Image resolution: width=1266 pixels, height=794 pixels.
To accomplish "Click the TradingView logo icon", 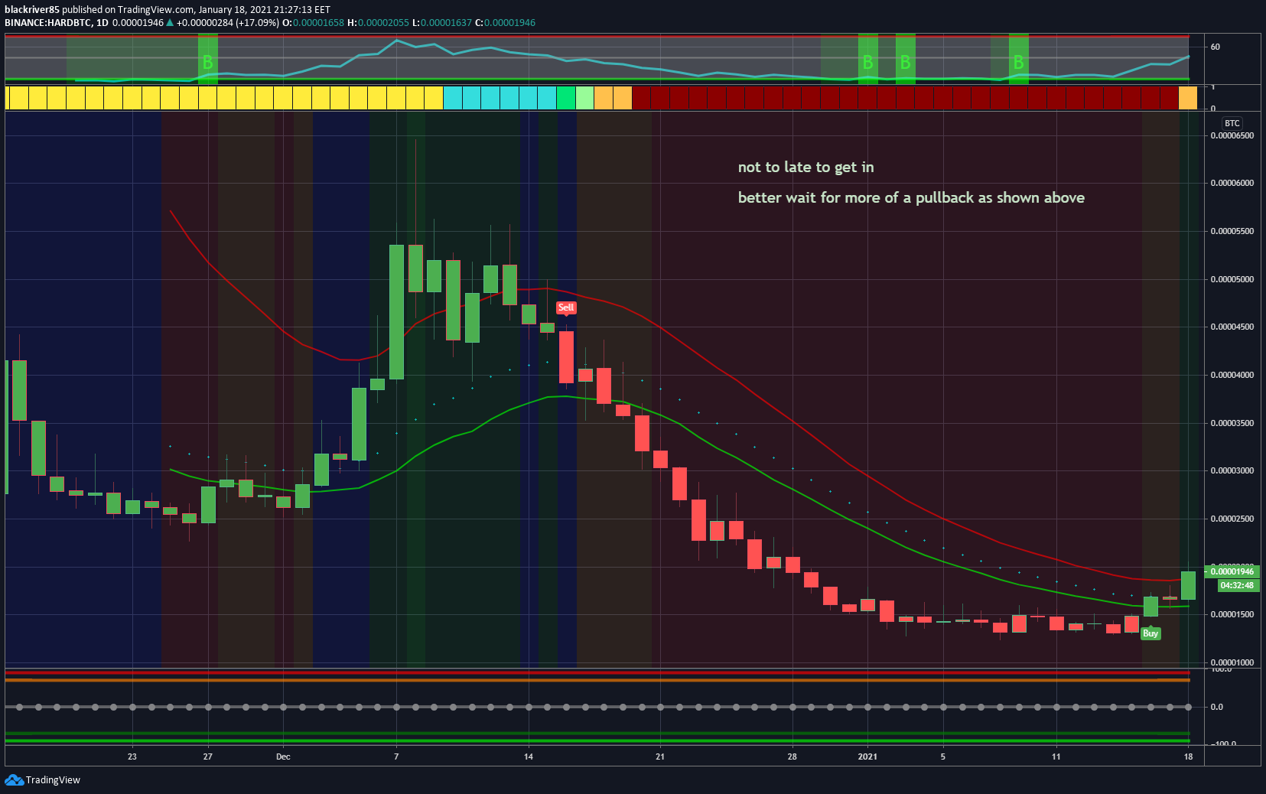I will pyautogui.click(x=14, y=779).
